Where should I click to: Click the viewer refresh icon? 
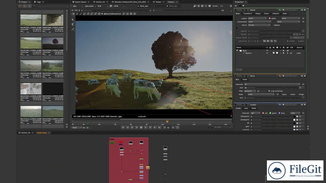(x=202, y=6)
